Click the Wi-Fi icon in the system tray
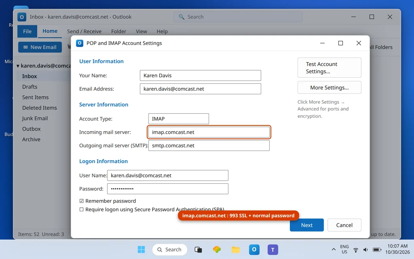414x259 pixels. 356,250
